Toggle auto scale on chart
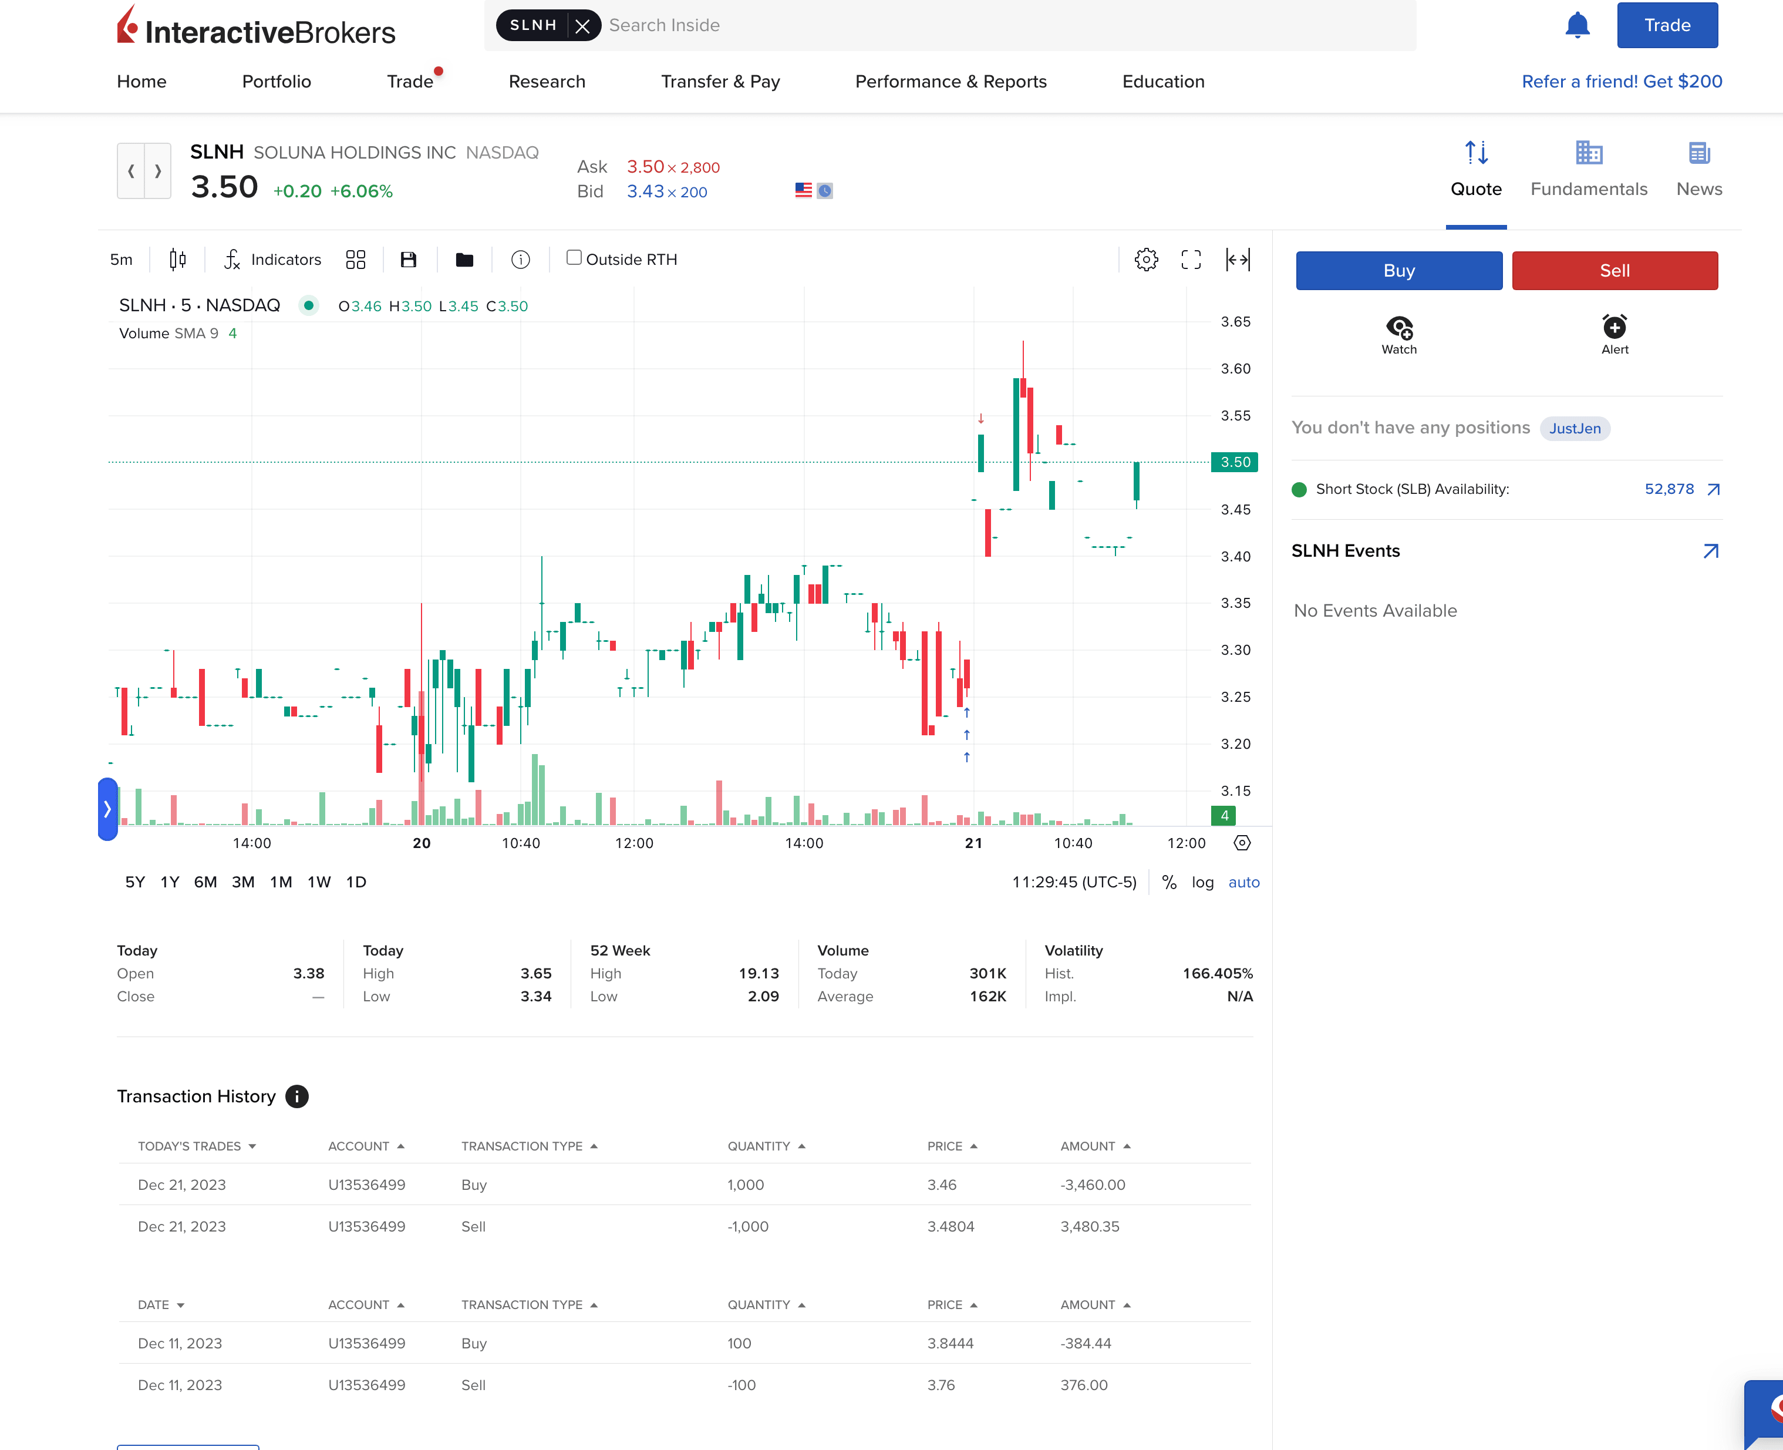The width and height of the screenshot is (1783, 1450). click(x=1243, y=882)
